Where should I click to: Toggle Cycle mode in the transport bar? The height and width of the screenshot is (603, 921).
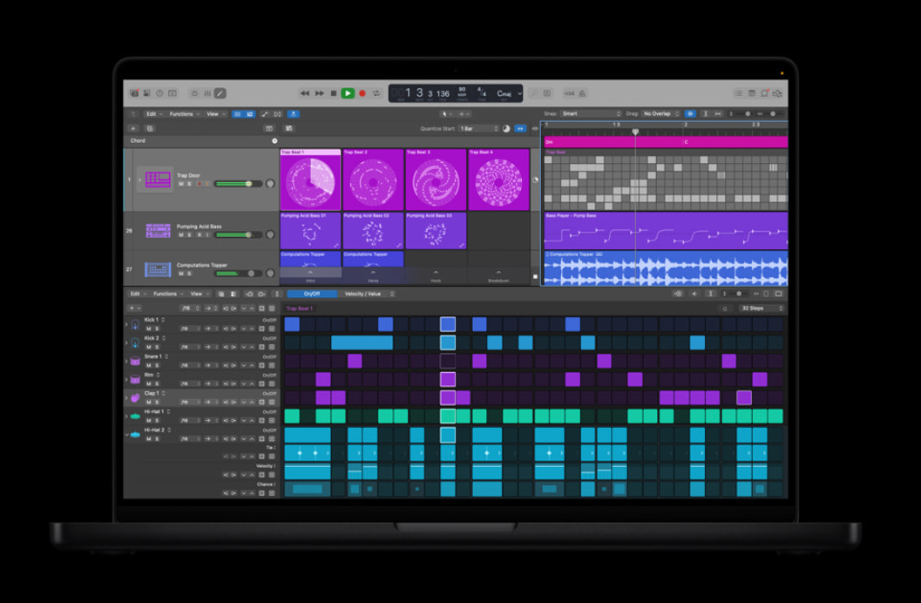click(376, 93)
